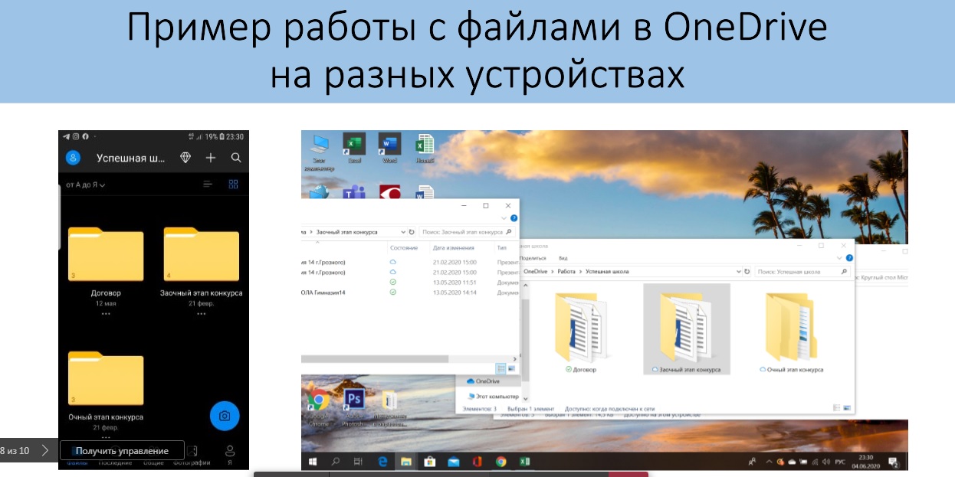Image resolution: width=955 pixels, height=477 pixels.
Task: Open Adobe Photoshop desktop shortcut
Action: tap(354, 403)
